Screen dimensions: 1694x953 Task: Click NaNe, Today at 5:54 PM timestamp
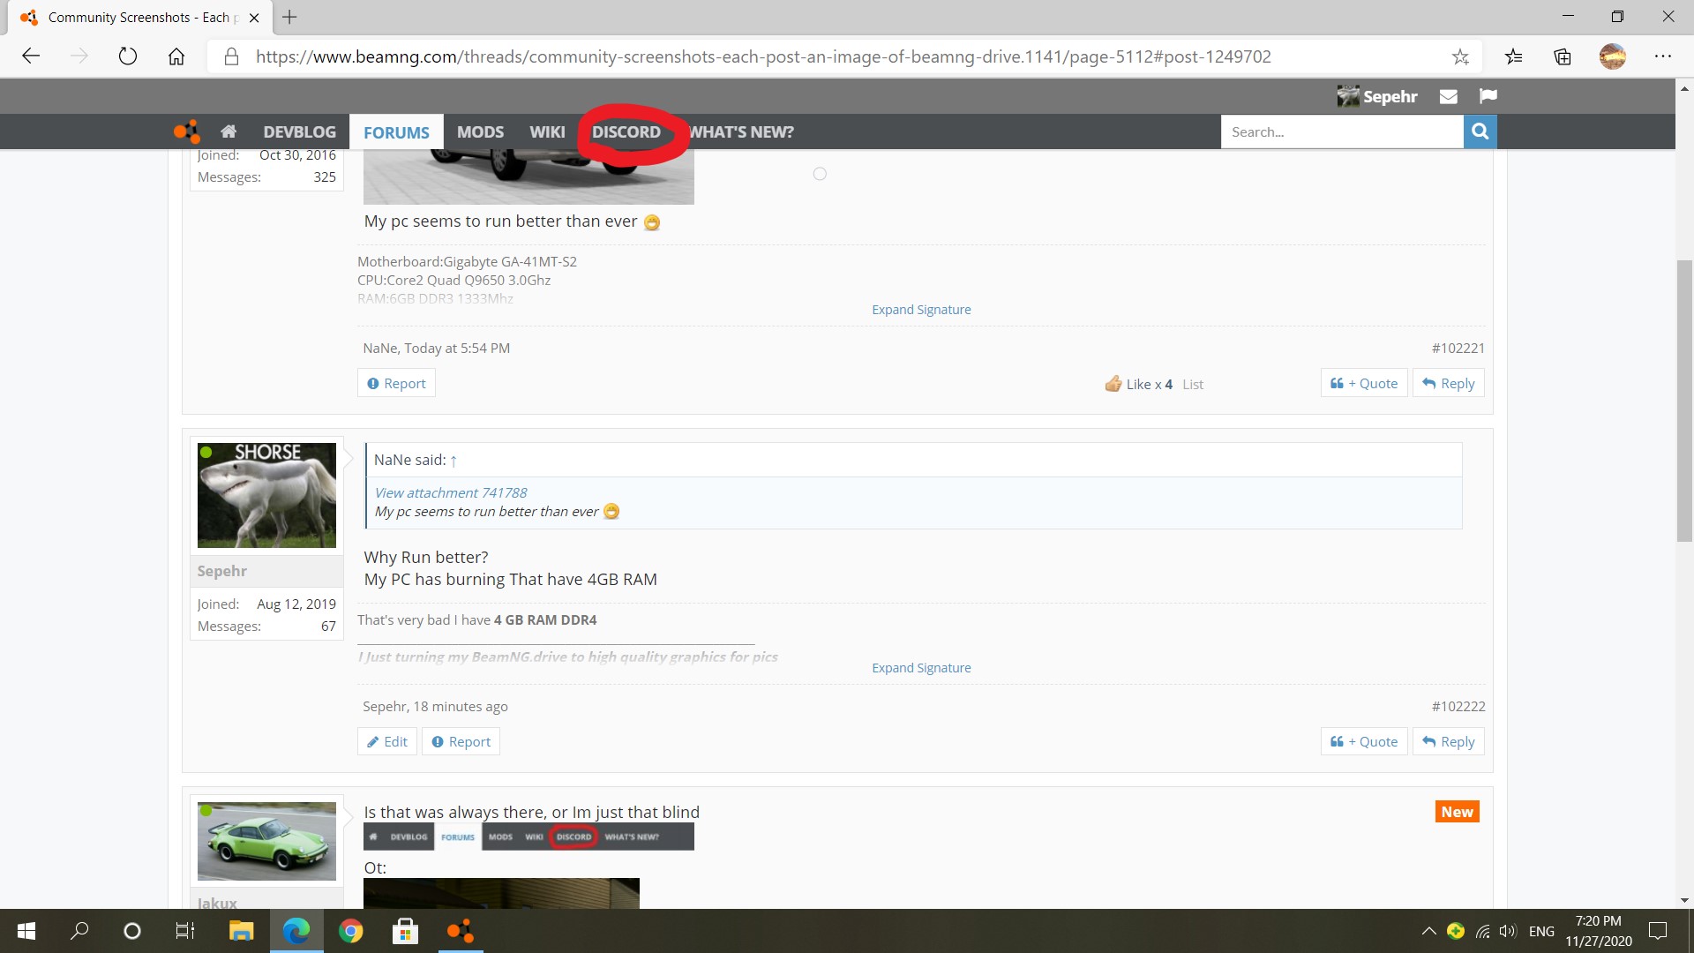[x=437, y=349]
